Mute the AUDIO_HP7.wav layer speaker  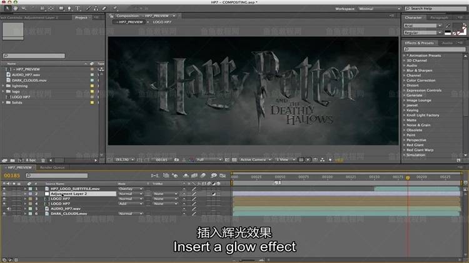click(8, 209)
